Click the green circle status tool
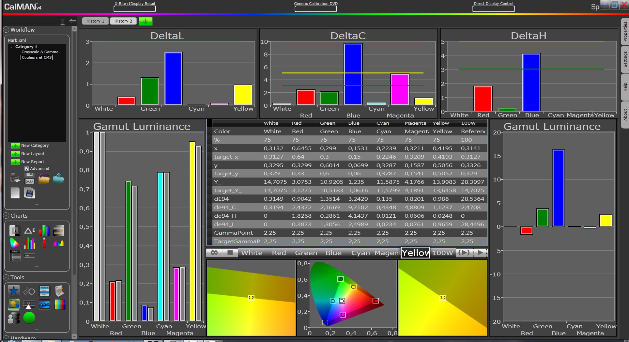The width and height of the screenshot is (629, 342). [29, 318]
